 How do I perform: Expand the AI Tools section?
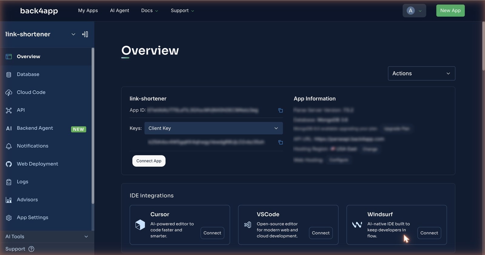[47, 237]
